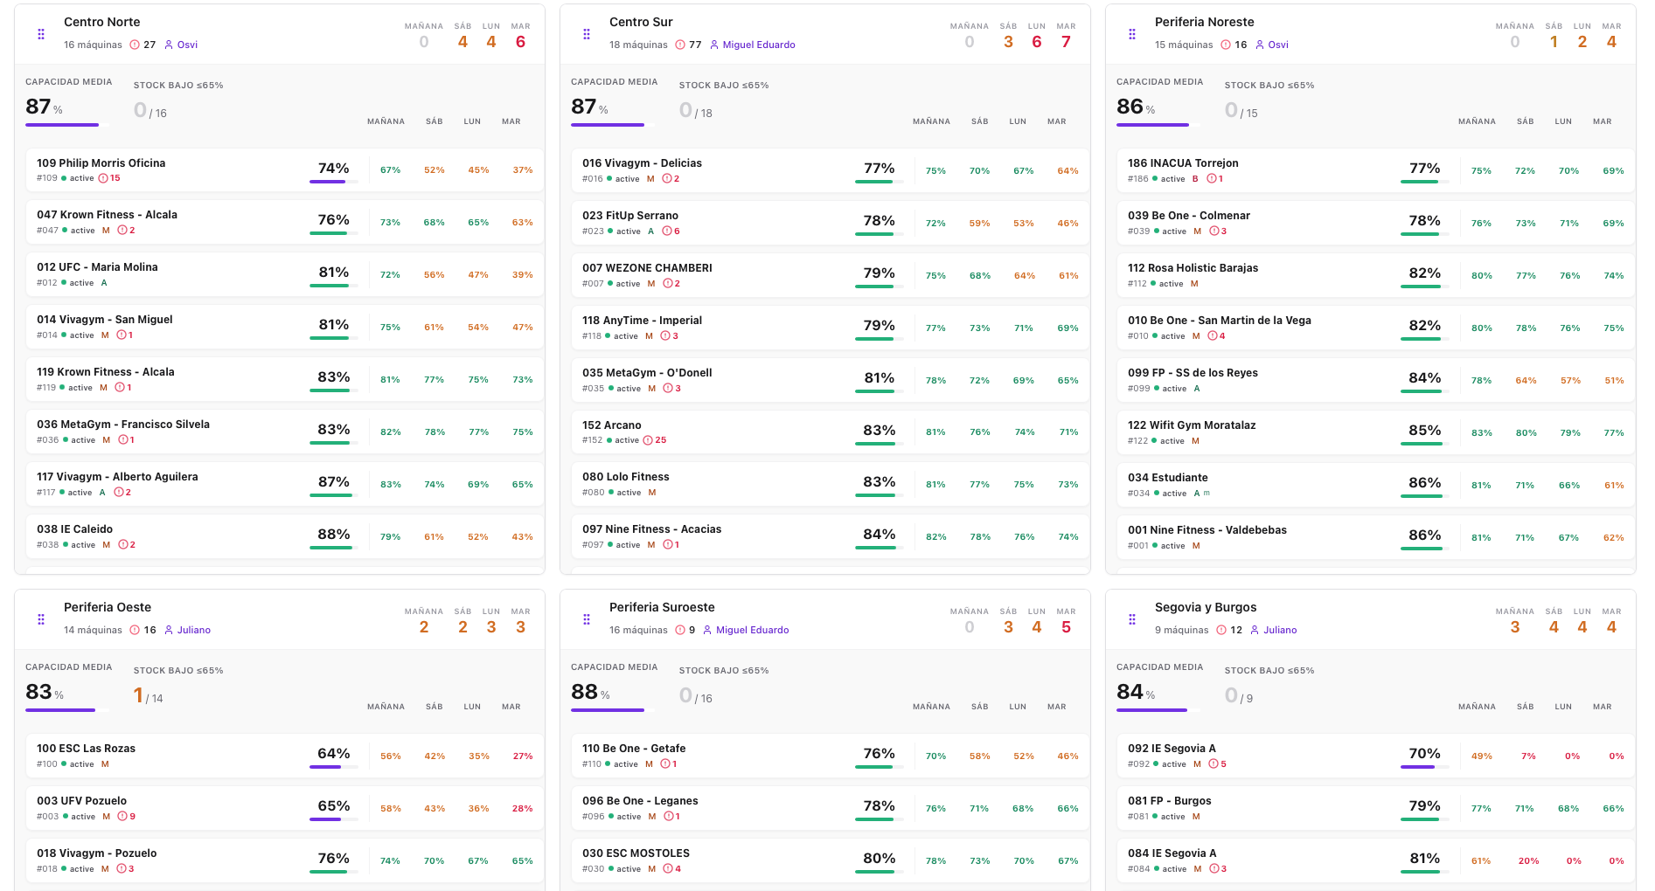Open the 047 Krown Fitness - Alcala row
This screenshot has width=1655, height=891.
(x=285, y=223)
